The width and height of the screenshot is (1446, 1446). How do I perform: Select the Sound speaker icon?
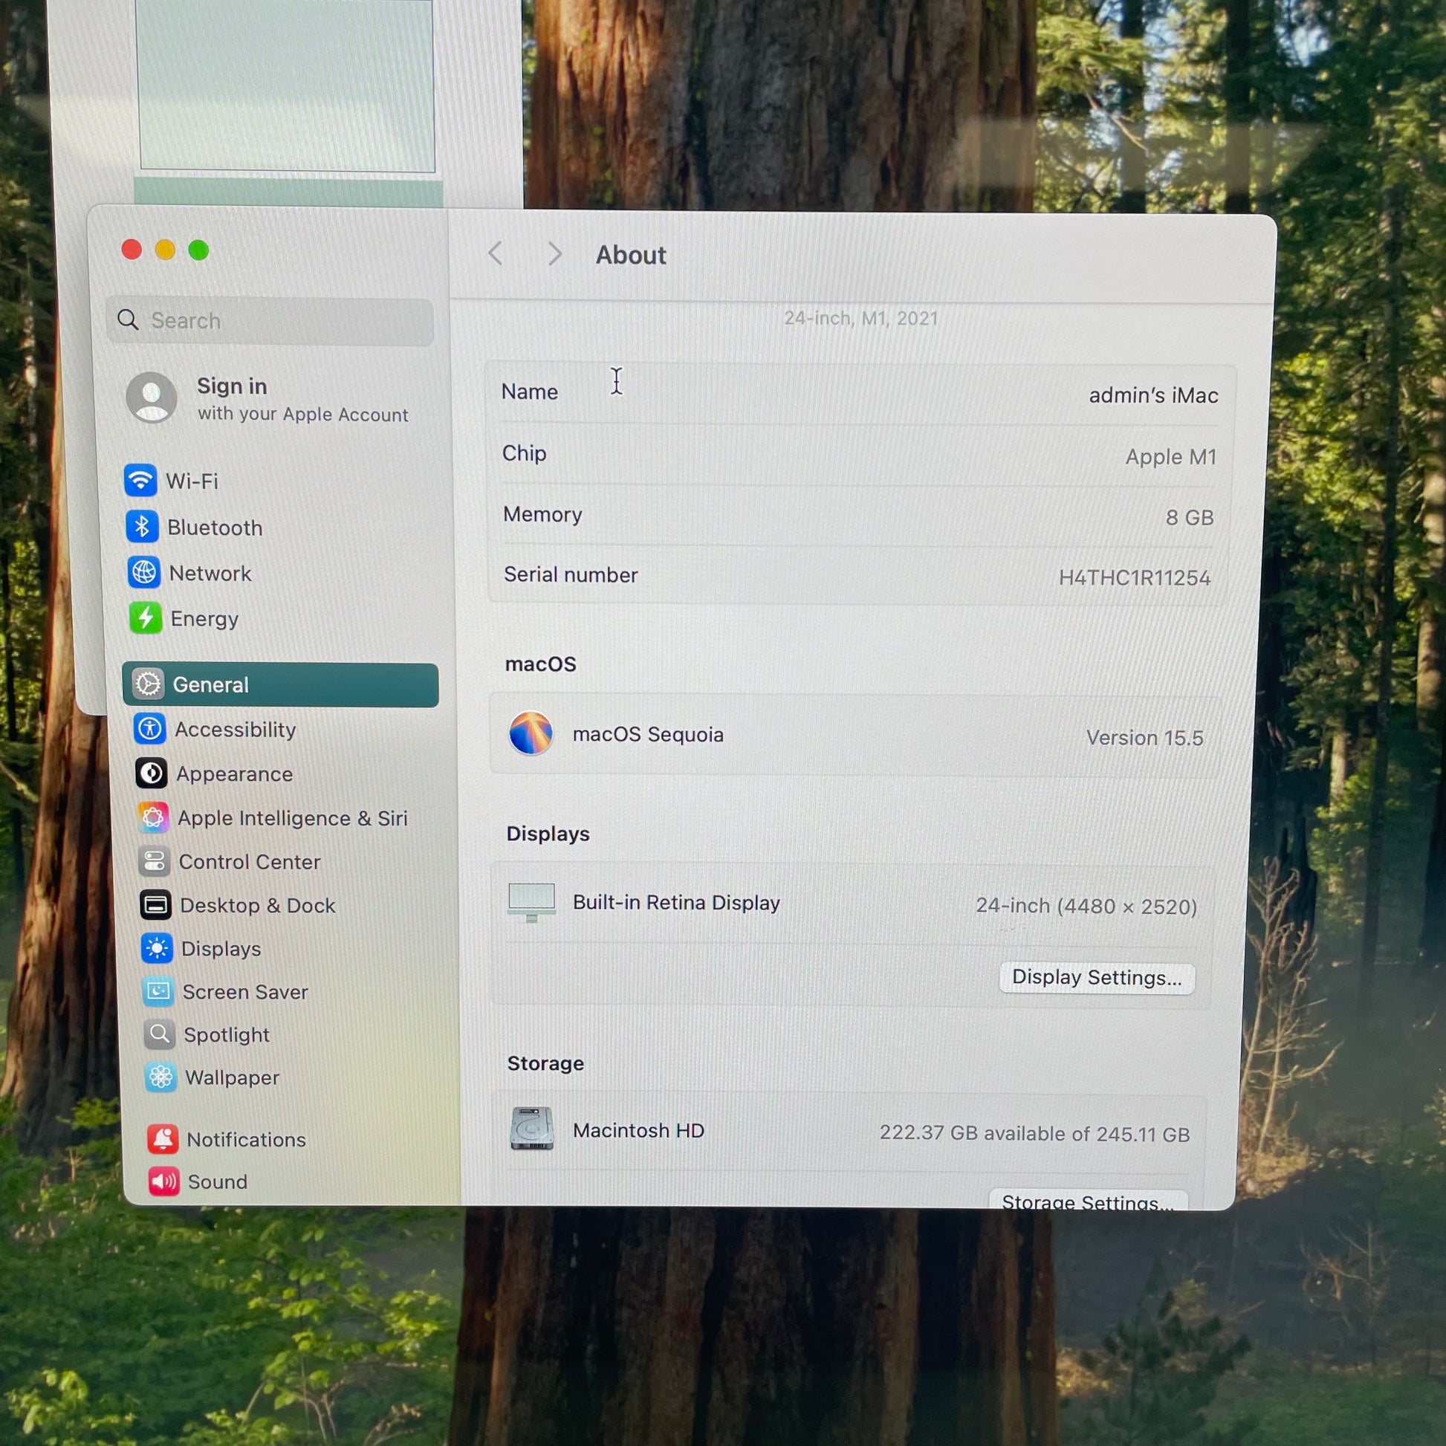tap(164, 1181)
